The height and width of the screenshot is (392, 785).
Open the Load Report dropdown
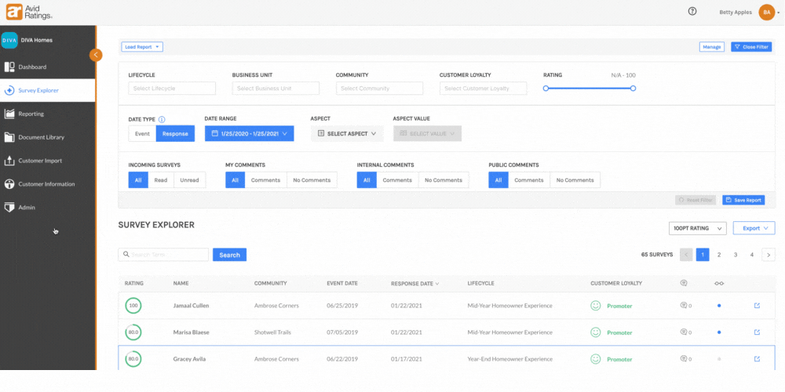(x=142, y=47)
